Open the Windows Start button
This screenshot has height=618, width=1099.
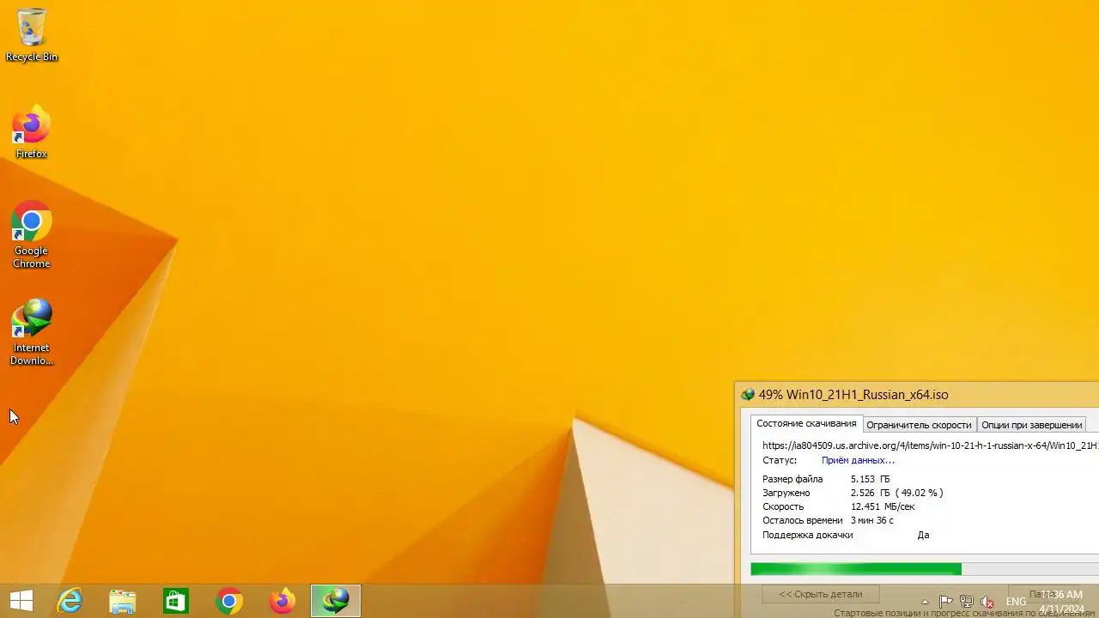tap(21, 601)
